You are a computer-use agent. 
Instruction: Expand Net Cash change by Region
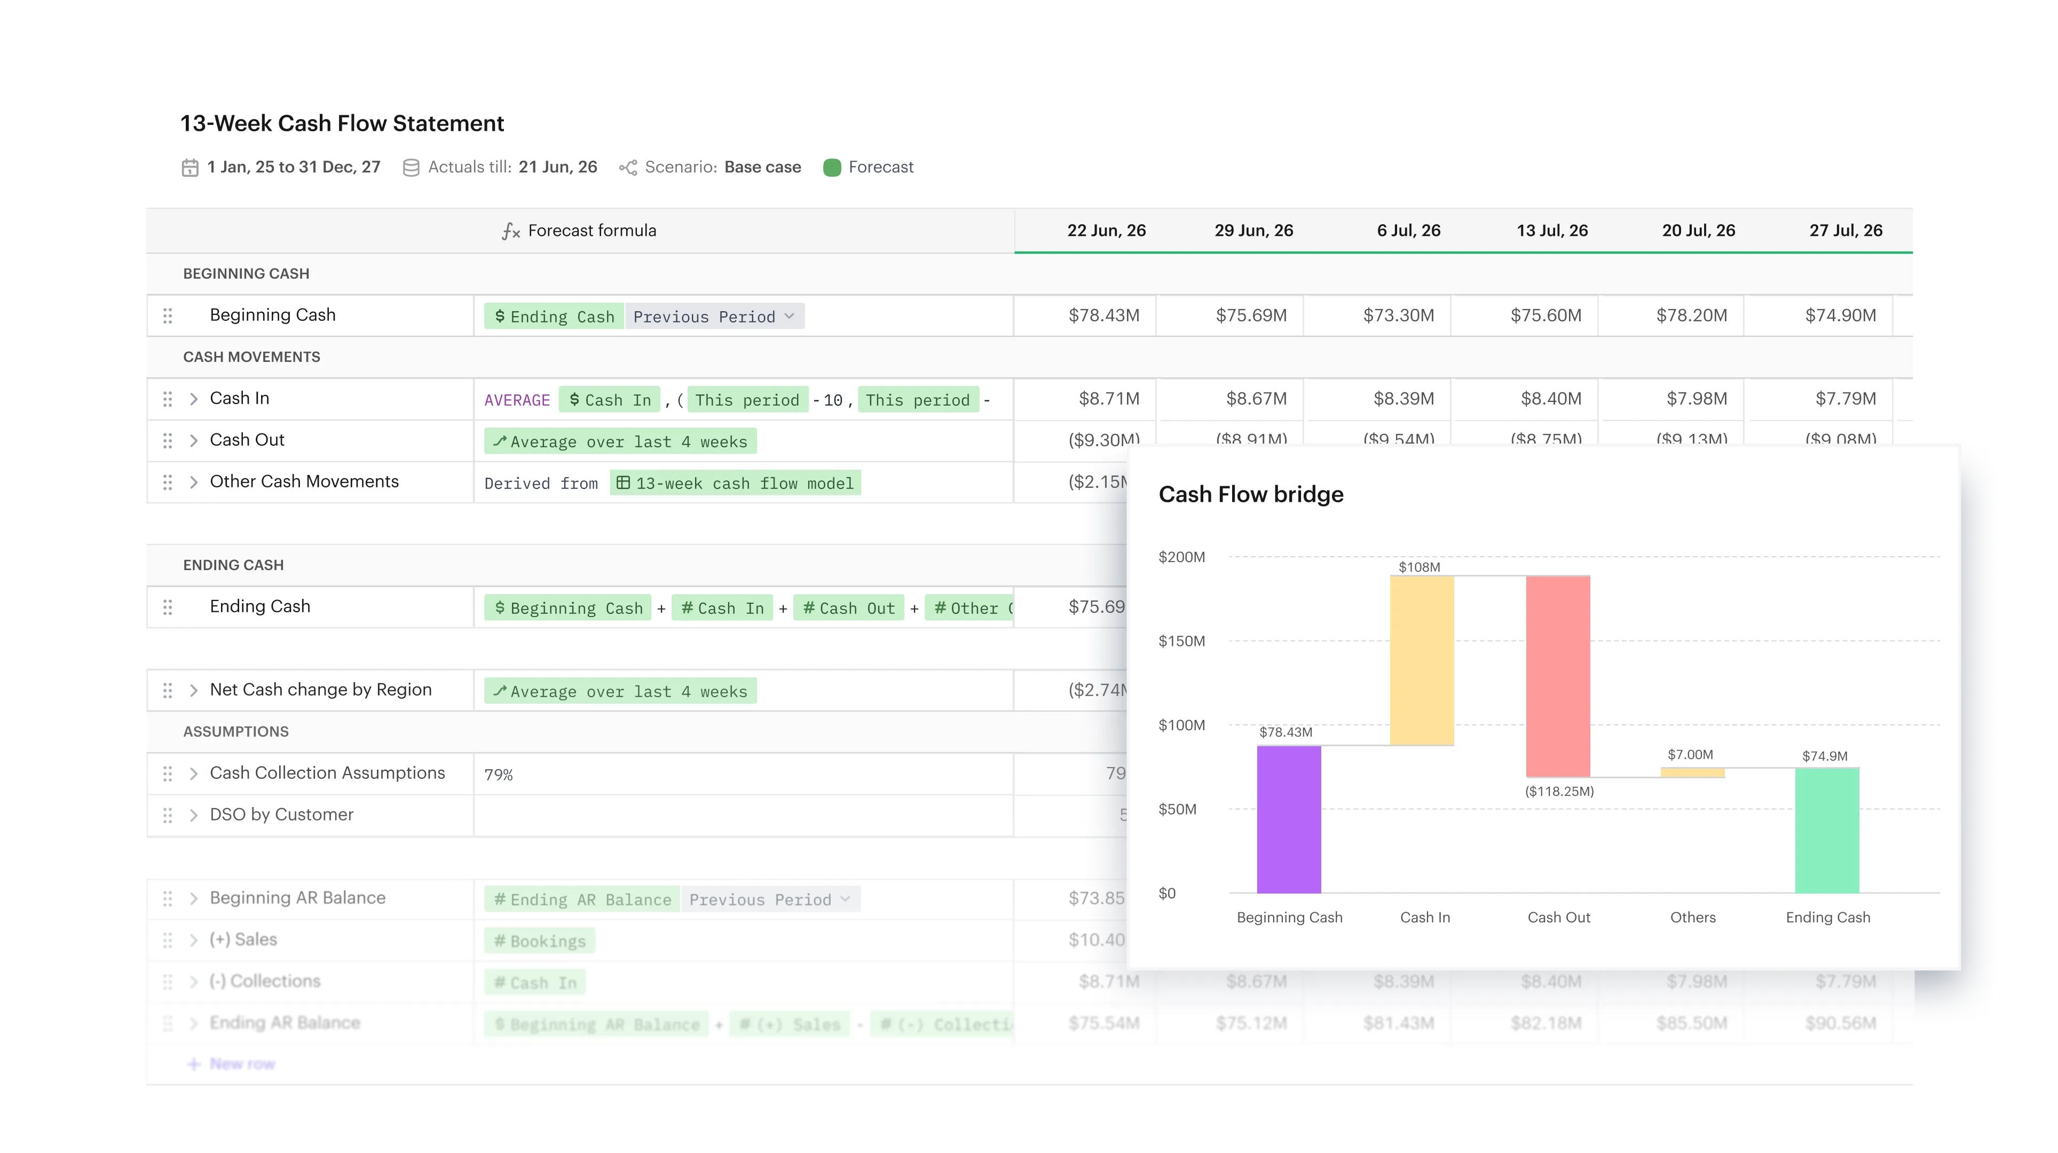pos(193,690)
